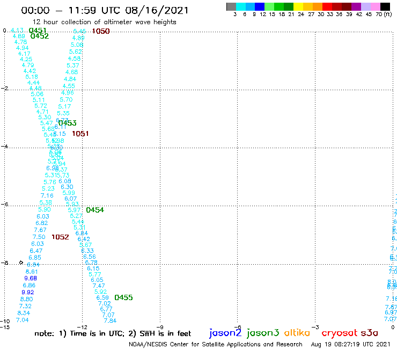Click the s3a satellite legend label

pos(370,333)
